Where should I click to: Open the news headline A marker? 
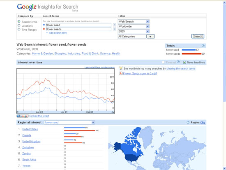(x=121, y=73)
